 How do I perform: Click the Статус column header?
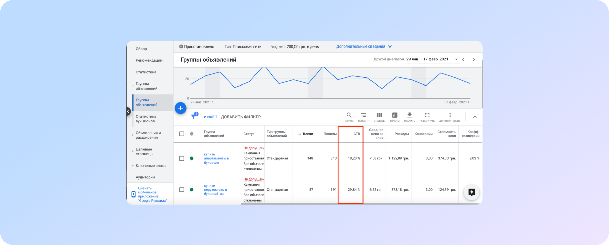[249, 134]
